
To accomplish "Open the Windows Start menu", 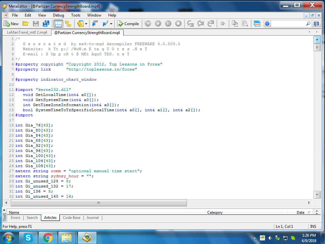I will point(8,238).
